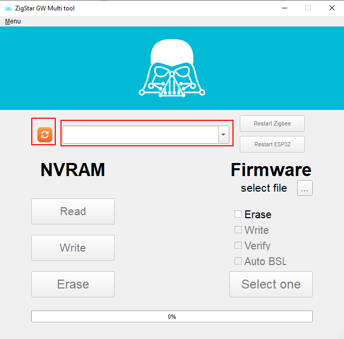Enable the Erase checkbox
Screen dimensions: 344x339
(238, 214)
